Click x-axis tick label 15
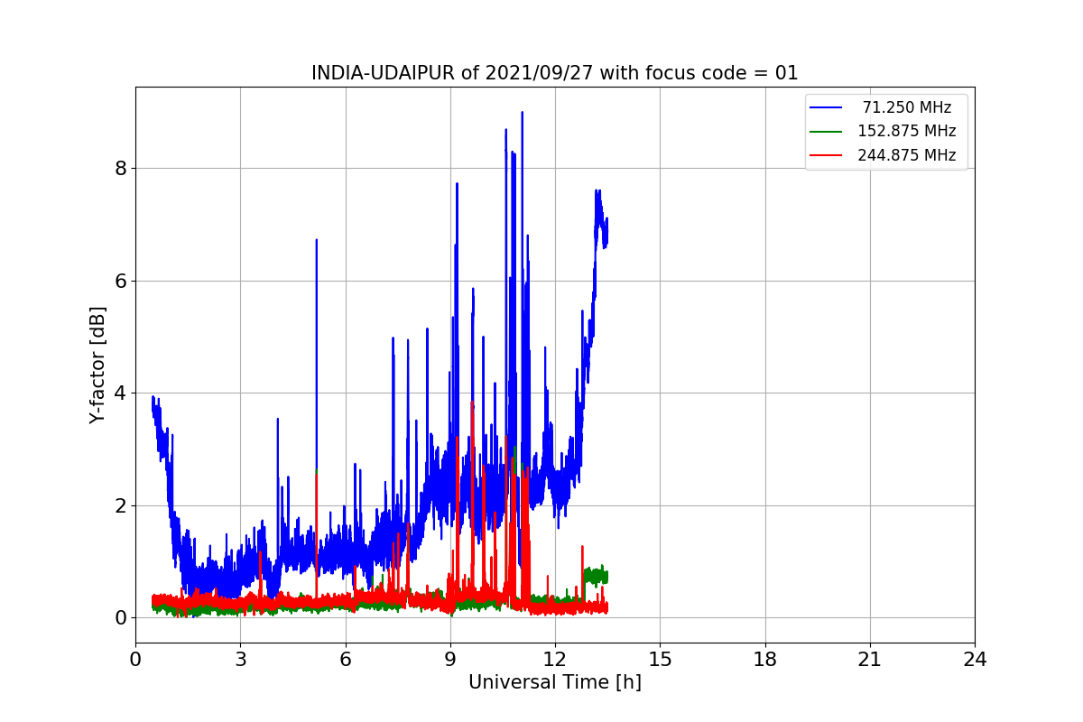Image resolution: width=1083 pixels, height=722 pixels. point(660,659)
